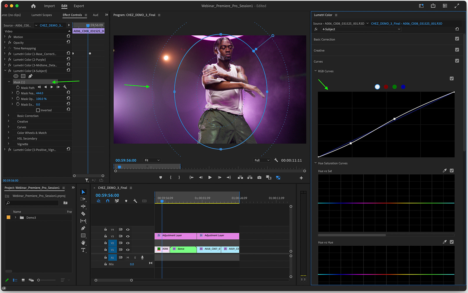The image size is (468, 293).
Task: Click the Export Frame camera icon below Program monitor
Action: coord(259,177)
